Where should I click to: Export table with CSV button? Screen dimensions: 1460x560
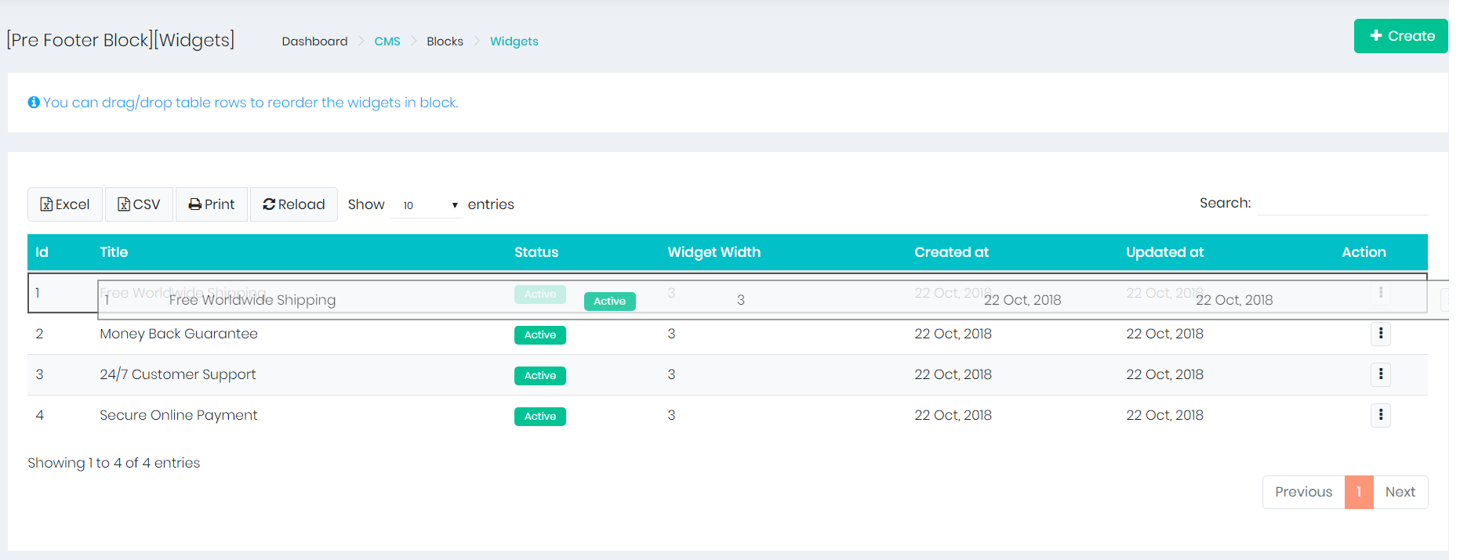pyautogui.click(x=139, y=204)
